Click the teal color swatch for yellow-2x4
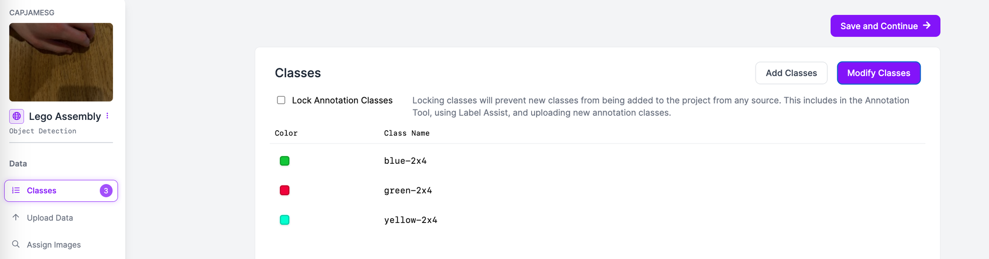Viewport: 989px width, 259px height. tap(284, 220)
